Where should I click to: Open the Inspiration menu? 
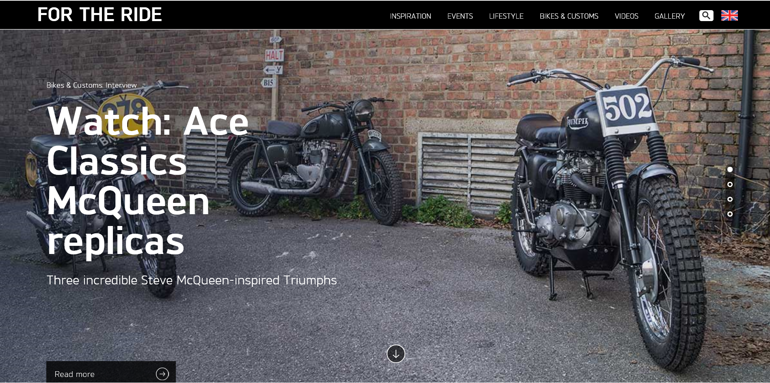[411, 16]
